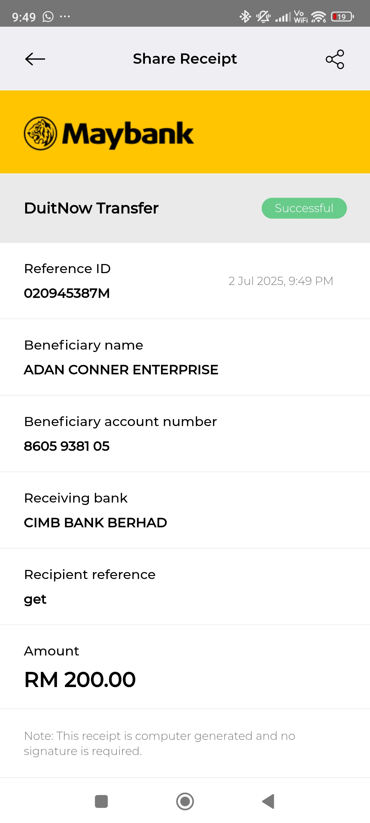The width and height of the screenshot is (370, 823).
Task: Open WhatsApp notification icon in status bar
Action: click(48, 17)
